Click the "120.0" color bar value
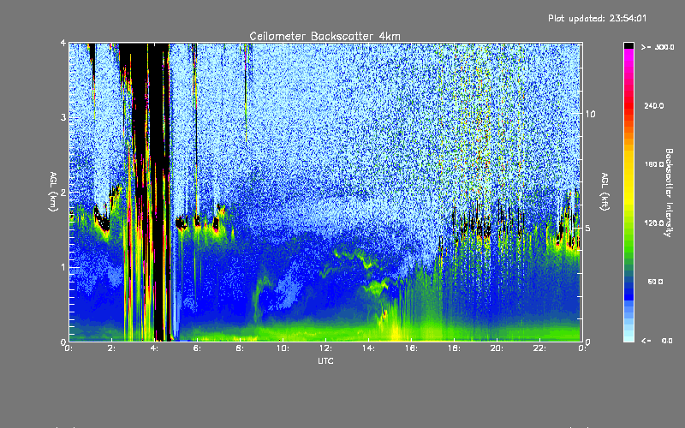Screen dimensions: 685x428 point(654,223)
